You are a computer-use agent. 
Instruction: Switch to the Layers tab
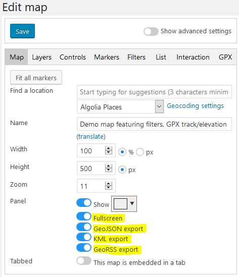tap(42, 57)
